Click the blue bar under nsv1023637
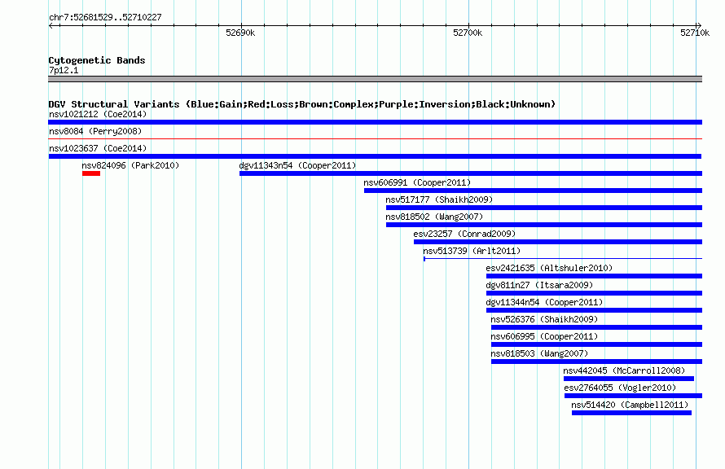725x469 pixels. [x=375, y=156]
